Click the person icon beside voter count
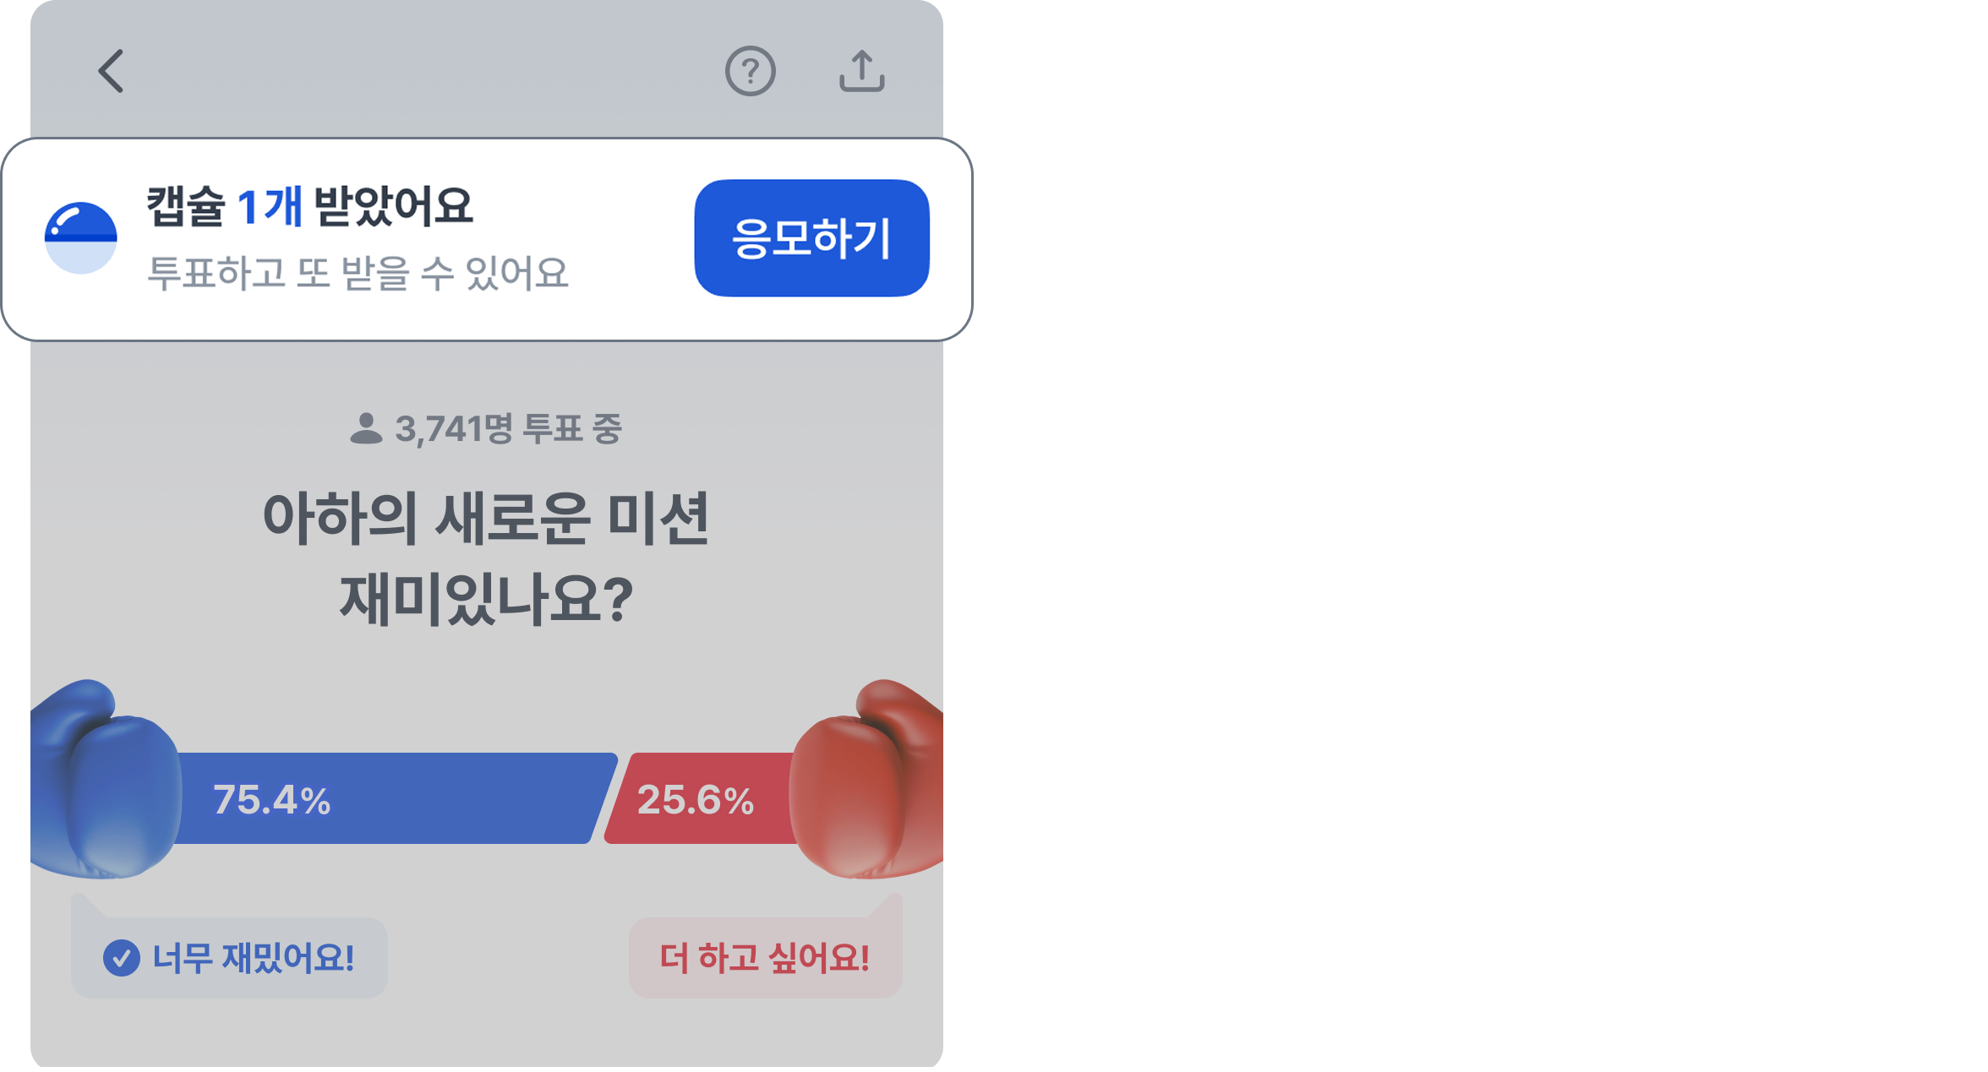 tap(366, 429)
